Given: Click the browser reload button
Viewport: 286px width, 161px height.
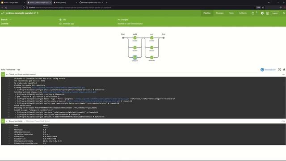Looking at the screenshot, I should (x=6, y=8).
